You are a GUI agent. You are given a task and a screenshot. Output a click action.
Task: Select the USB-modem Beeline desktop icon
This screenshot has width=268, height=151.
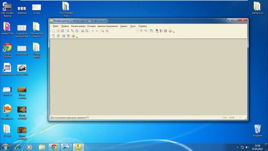tap(8, 10)
